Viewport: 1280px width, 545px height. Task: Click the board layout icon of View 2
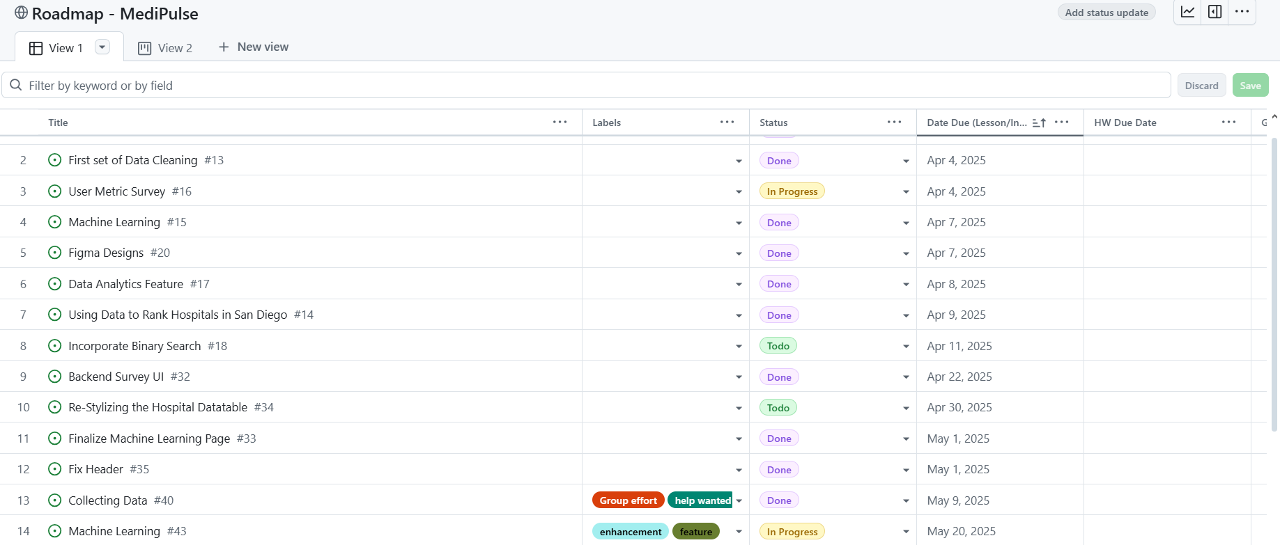click(x=145, y=48)
